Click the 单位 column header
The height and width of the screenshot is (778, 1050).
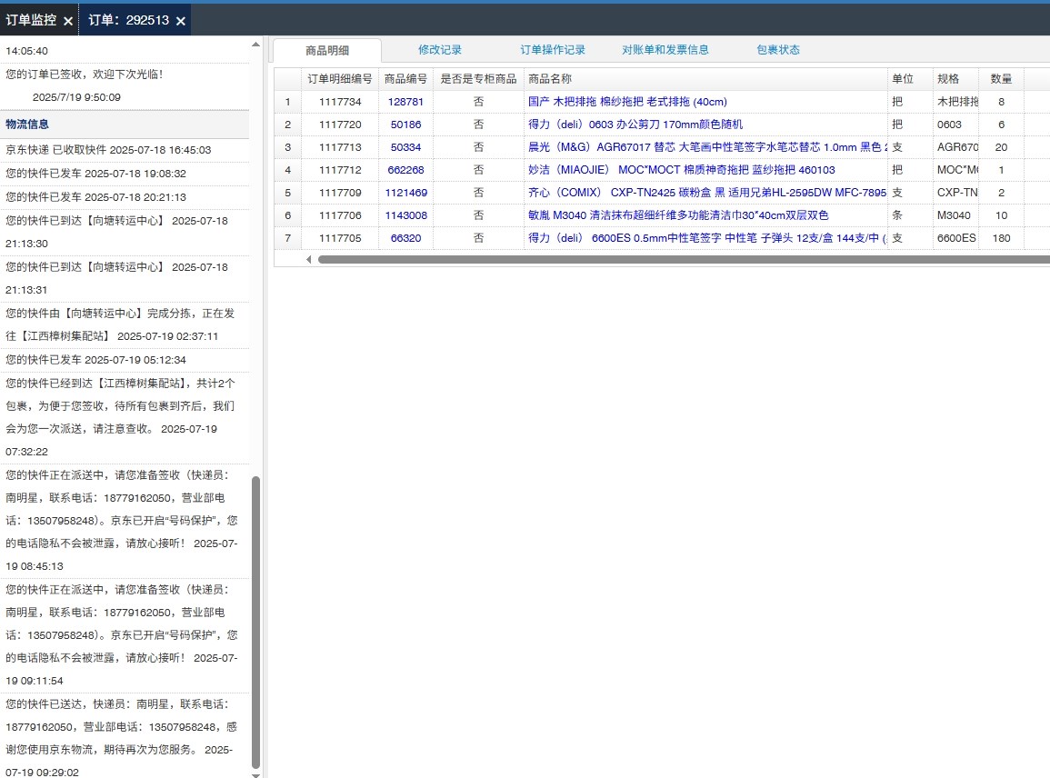911,79
